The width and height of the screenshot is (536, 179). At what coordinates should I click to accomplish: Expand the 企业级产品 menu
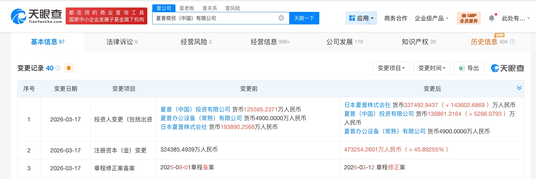[431, 18]
